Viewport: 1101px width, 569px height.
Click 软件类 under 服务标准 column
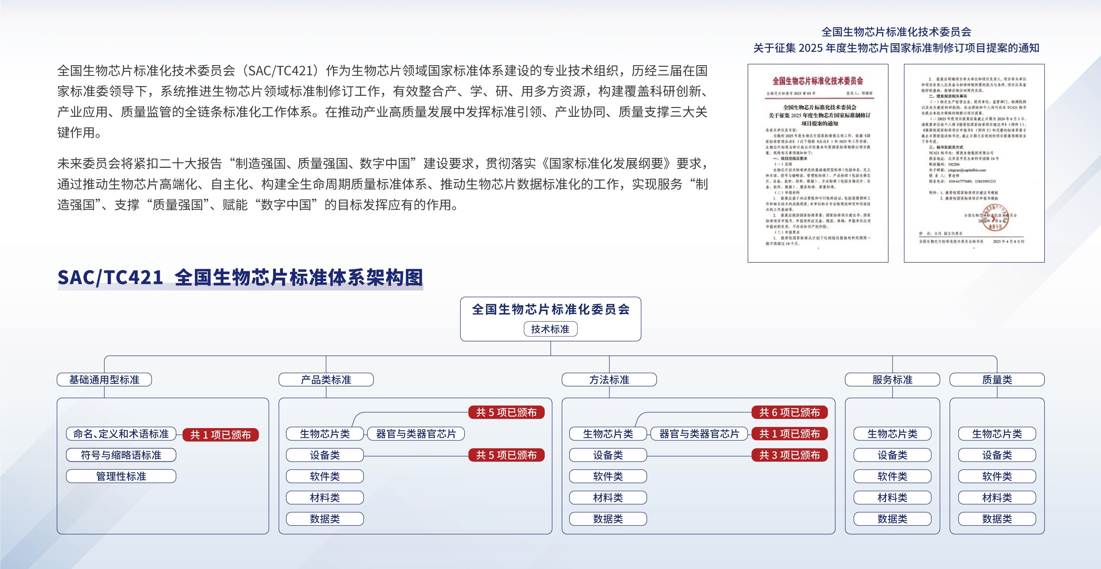click(892, 476)
